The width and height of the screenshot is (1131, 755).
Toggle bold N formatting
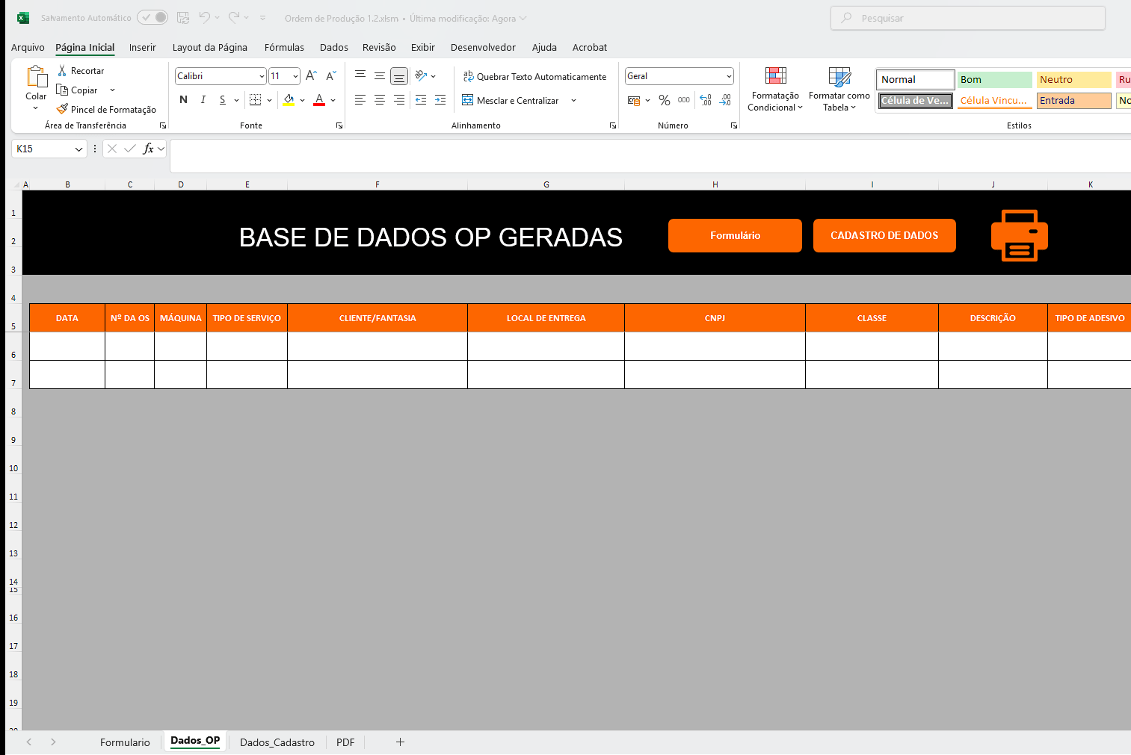pyautogui.click(x=183, y=99)
